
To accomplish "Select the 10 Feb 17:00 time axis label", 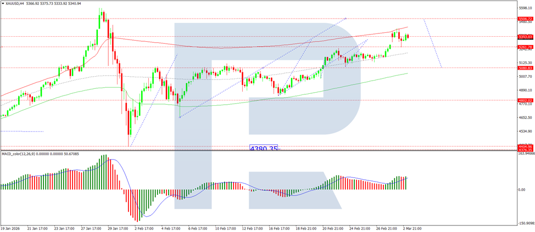I will coord(224,229).
